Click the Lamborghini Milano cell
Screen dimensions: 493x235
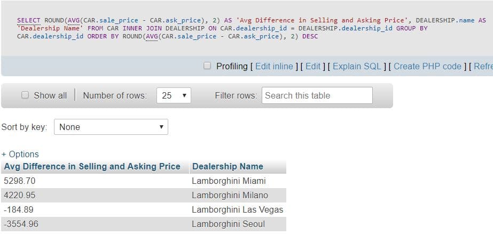238,195
